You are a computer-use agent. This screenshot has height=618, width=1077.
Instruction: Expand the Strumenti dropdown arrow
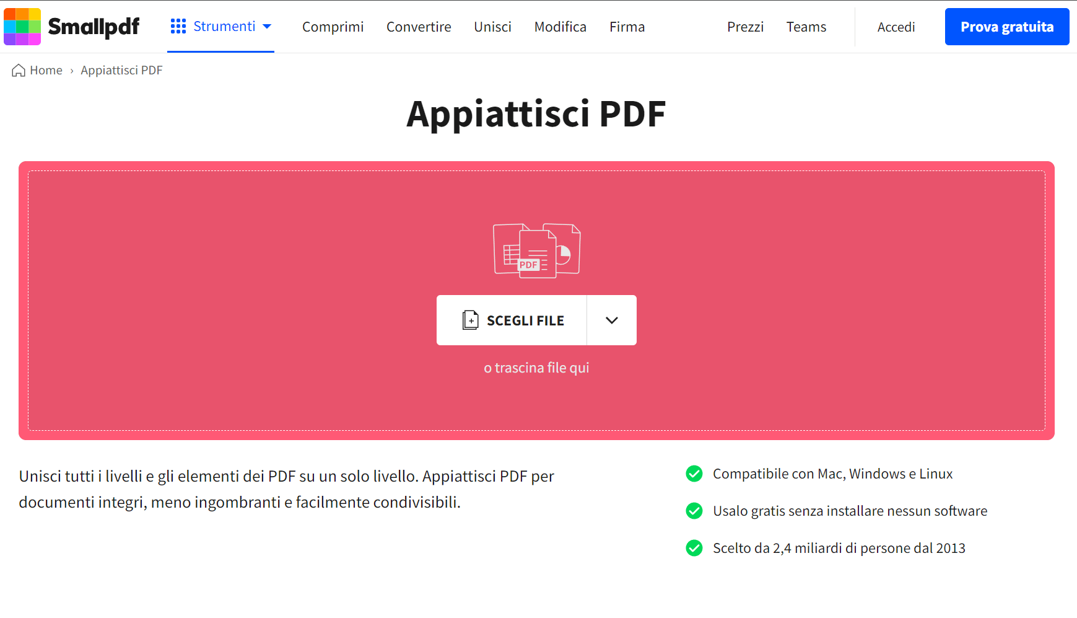[x=267, y=27]
